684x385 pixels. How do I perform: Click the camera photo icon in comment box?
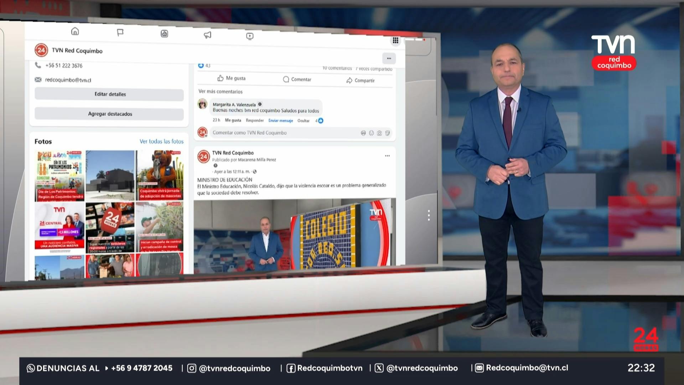(379, 133)
